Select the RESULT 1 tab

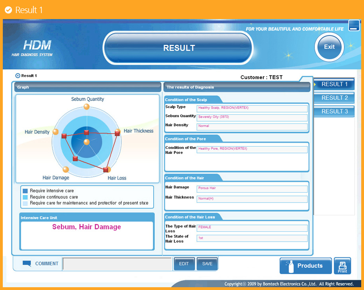[335, 84]
